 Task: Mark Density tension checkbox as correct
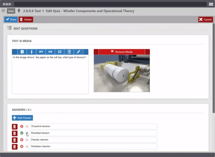[27, 140]
